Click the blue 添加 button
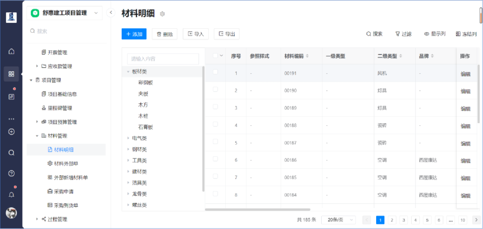483x229 pixels. [134, 34]
